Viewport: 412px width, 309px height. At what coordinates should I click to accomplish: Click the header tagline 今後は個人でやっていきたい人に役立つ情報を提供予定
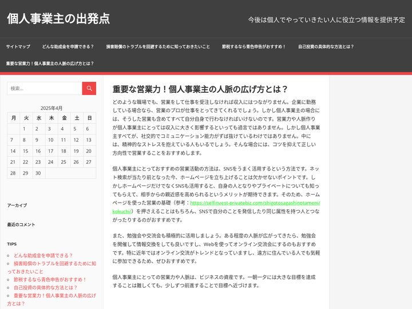326,19
